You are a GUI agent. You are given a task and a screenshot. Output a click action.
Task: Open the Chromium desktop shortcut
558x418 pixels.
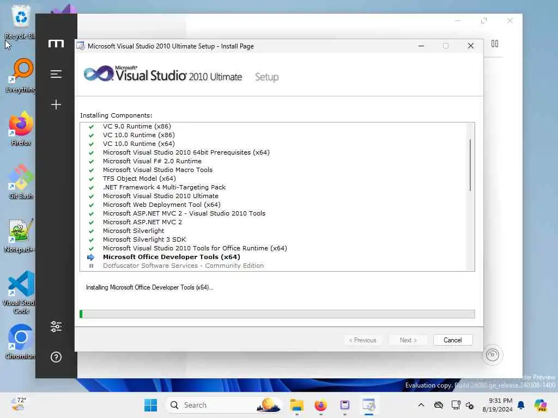point(21,342)
